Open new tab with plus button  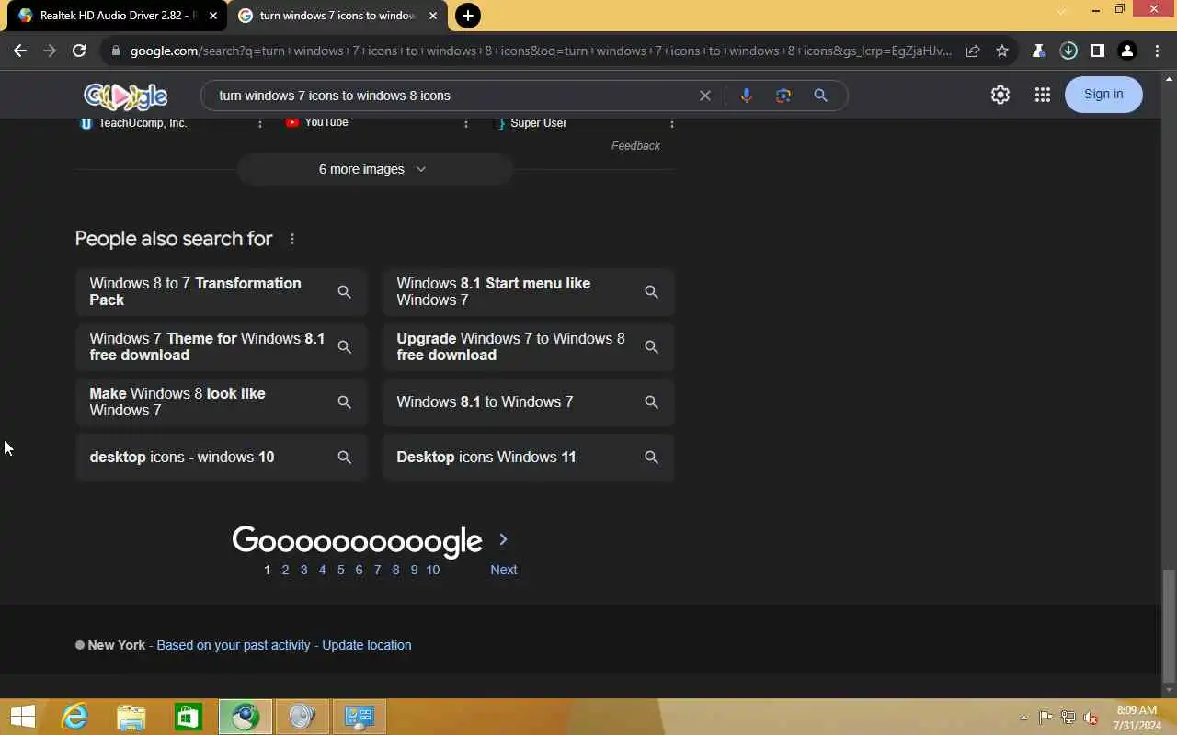tap(468, 16)
